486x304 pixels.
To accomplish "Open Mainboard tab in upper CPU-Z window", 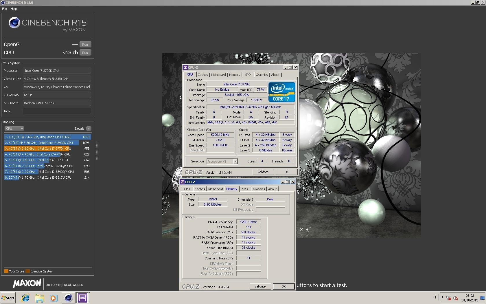I will click(x=218, y=75).
